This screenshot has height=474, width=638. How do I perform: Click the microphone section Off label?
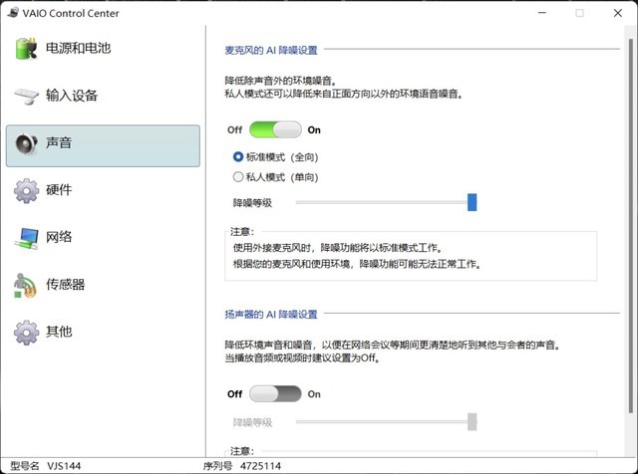click(x=235, y=130)
